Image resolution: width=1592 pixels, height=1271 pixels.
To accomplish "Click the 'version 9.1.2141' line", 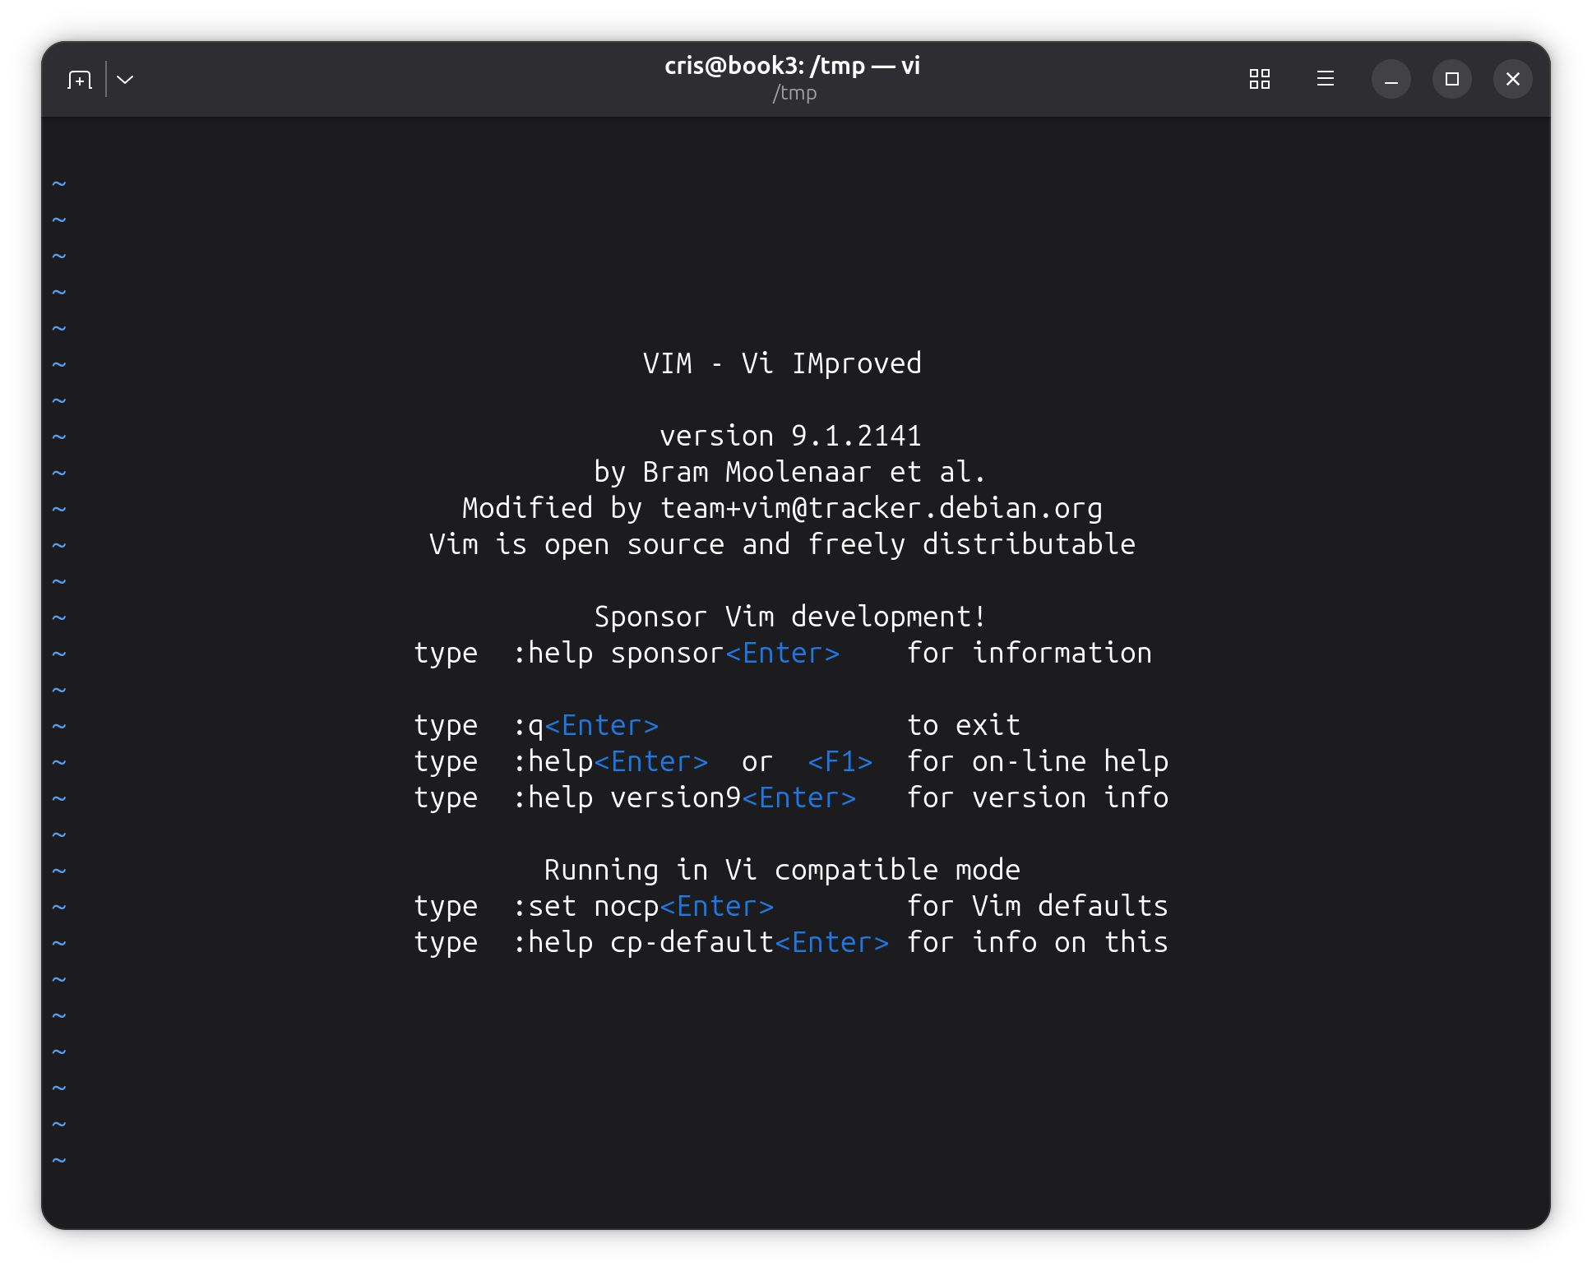I will [x=790, y=436].
